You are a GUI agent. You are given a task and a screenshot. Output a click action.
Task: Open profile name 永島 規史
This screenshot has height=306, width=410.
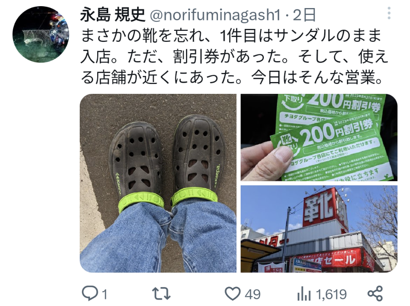point(112,15)
